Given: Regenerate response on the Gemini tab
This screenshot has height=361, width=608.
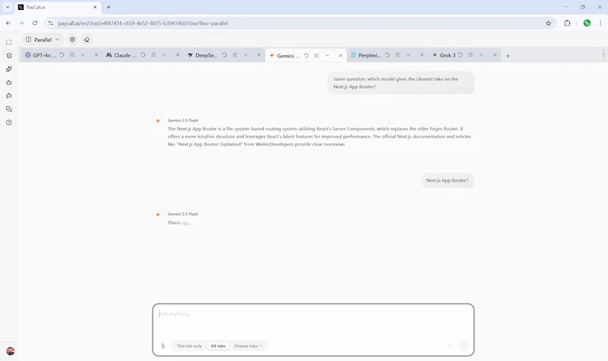Looking at the screenshot, I should click(306, 55).
